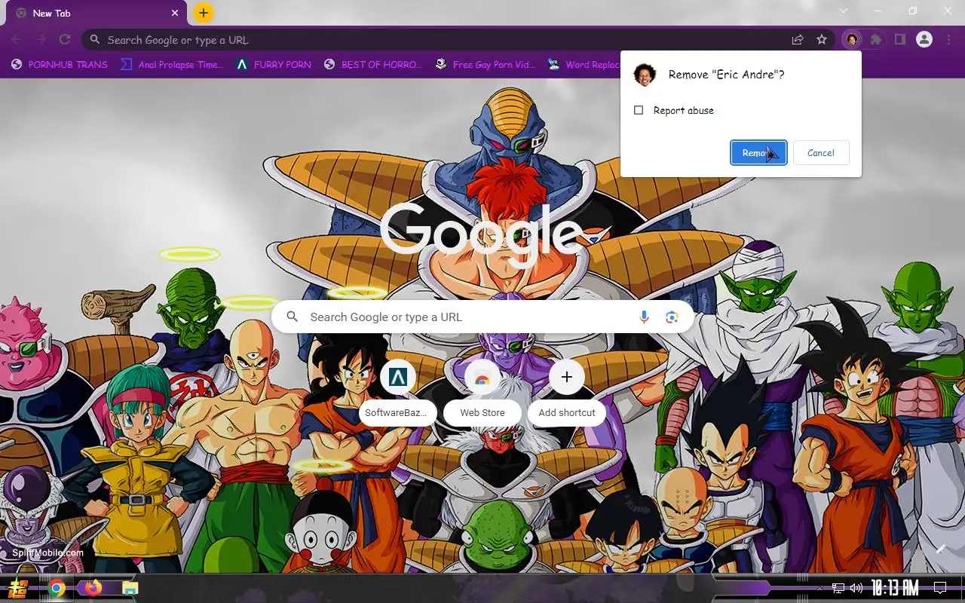Open the tab search dropdown arrow

(844, 11)
